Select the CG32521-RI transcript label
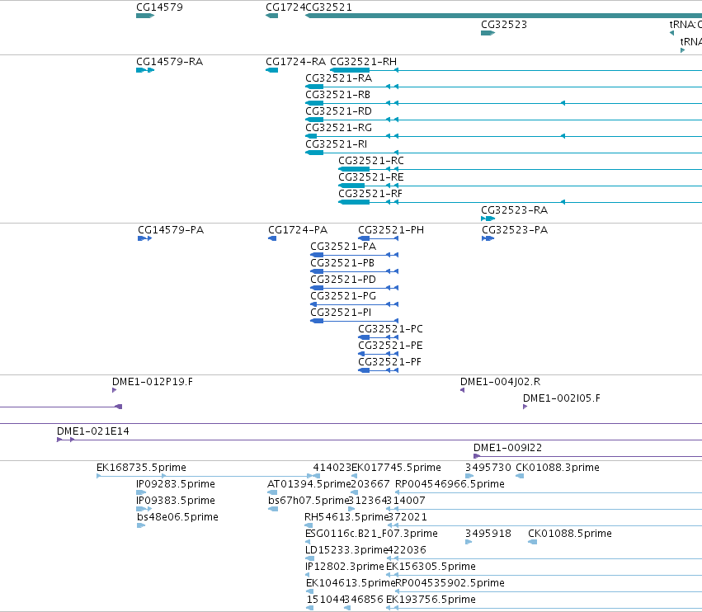Screen dimensions: 702x612 coord(337,144)
